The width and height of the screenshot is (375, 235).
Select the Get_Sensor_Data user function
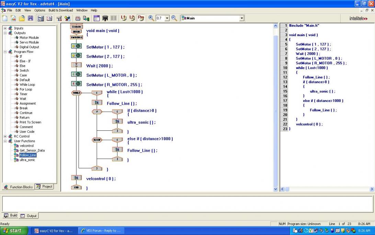[x=32, y=150]
